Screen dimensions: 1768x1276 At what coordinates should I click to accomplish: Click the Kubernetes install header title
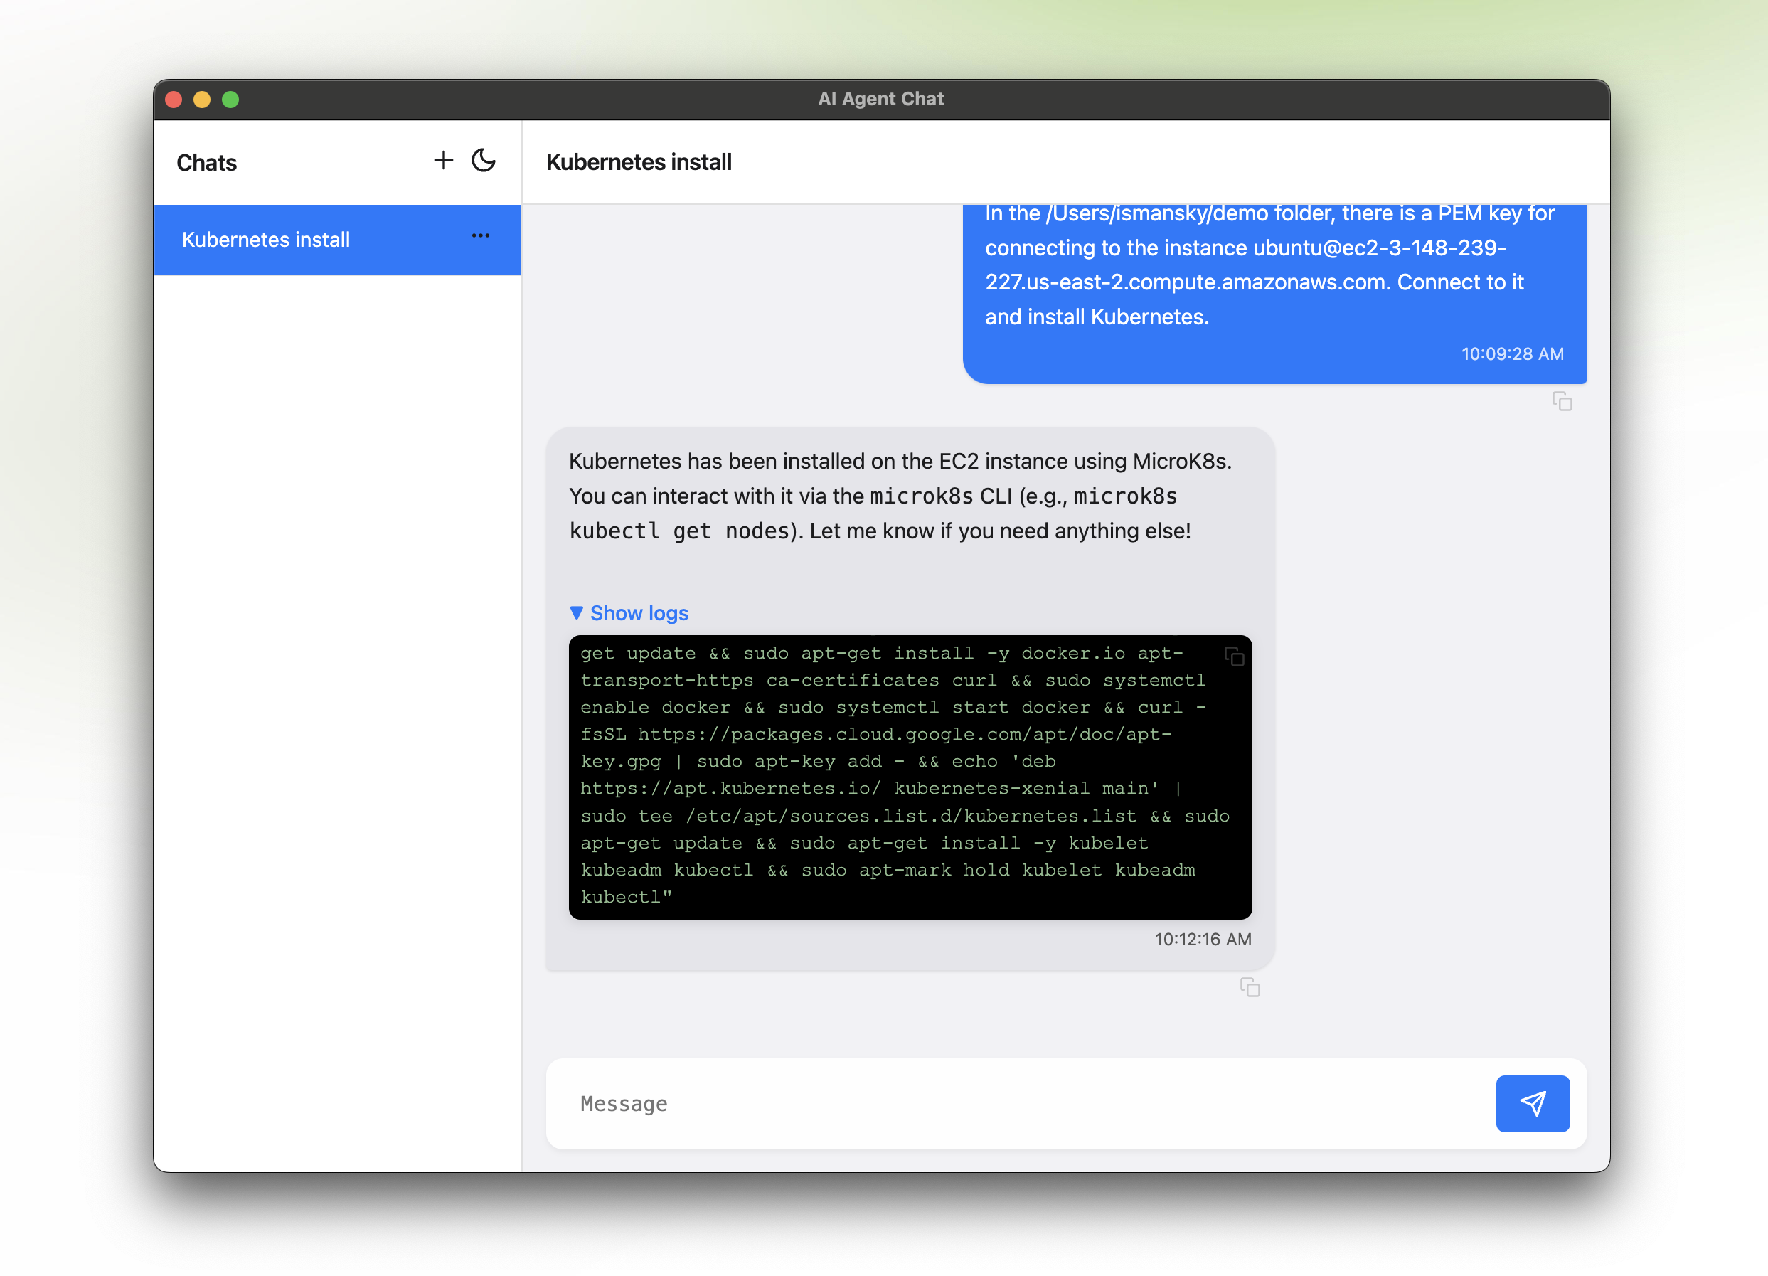click(638, 162)
